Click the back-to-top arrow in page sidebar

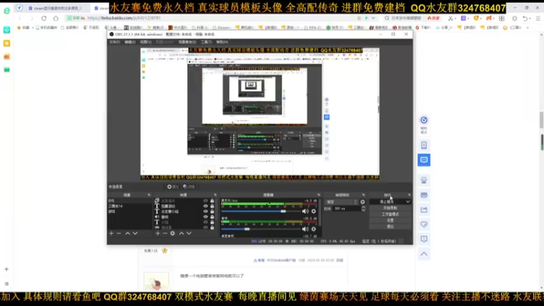pyautogui.click(x=424, y=254)
